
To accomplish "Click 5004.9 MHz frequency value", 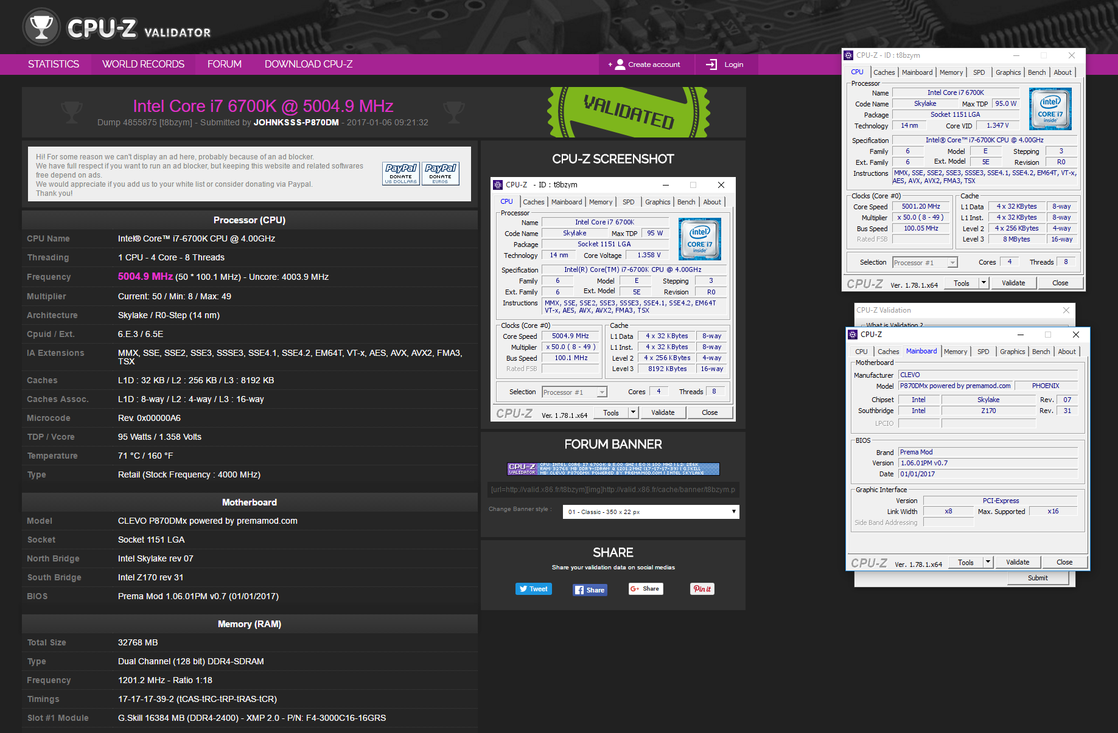I will click(145, 276).
